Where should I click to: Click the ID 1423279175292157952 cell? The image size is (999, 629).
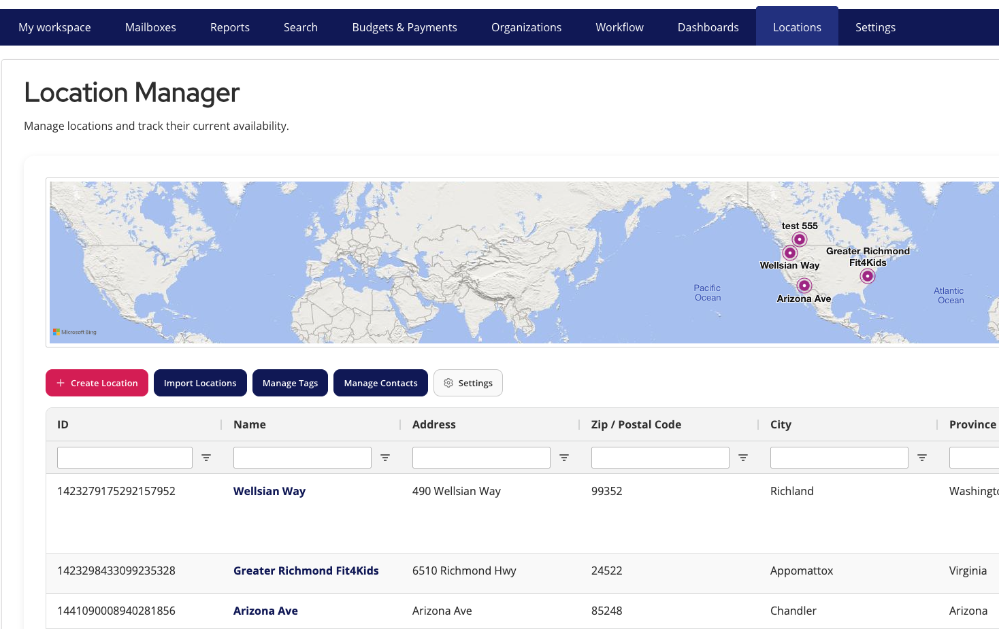pyautogui.click(x=116, y=491)
